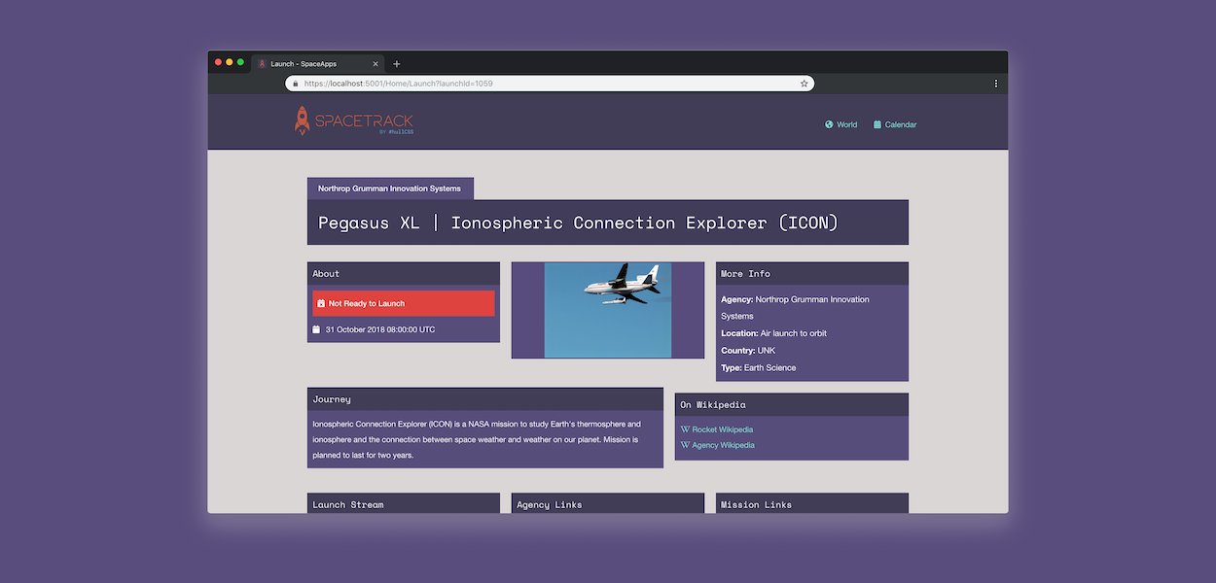The width and height of the screenshot is (1216, 583).
Task: Click the Wikipedia W icon beside Agency Wikipedia
Action: tap(685, 445)
